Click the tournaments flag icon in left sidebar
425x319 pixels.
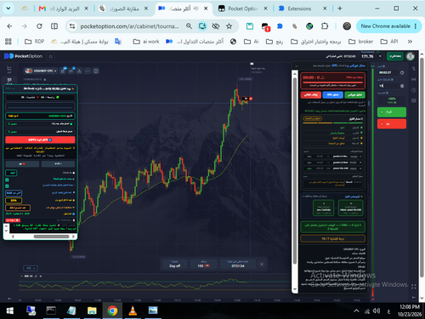(x=9, y=81)
